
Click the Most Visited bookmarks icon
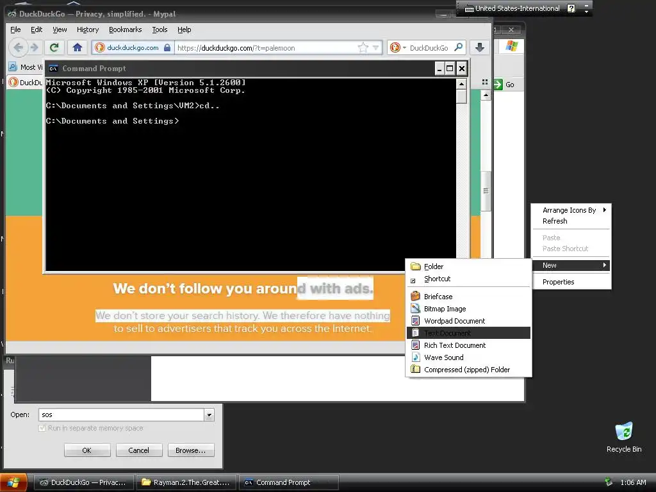[13, 67]
